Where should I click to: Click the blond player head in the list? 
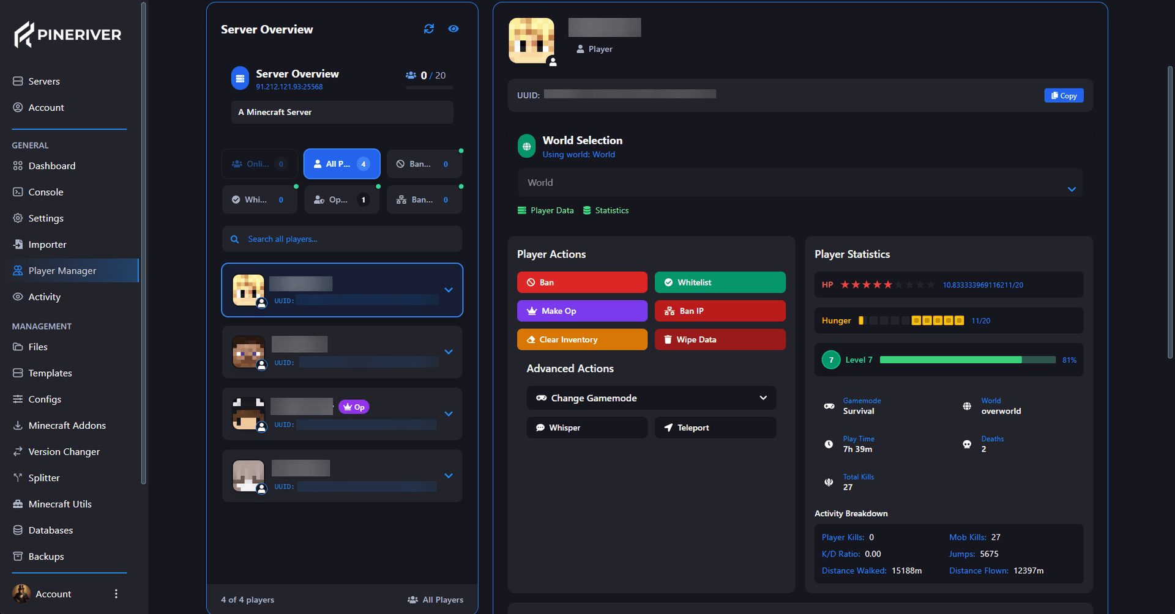[248, 290]
